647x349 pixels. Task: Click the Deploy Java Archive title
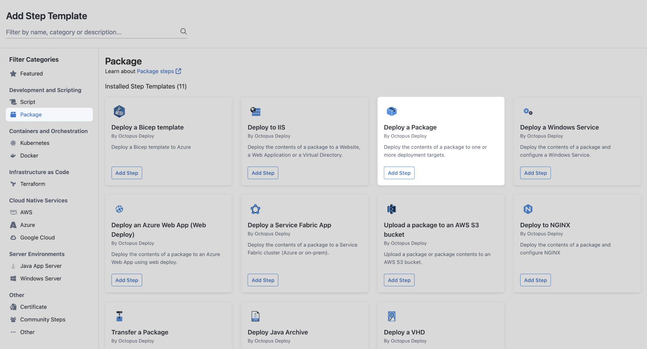click(278, 332)
